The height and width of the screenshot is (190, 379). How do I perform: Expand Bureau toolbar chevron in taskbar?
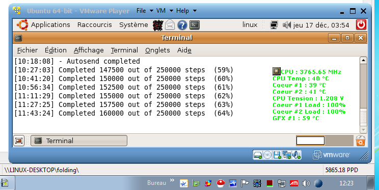tap(172, 180)
